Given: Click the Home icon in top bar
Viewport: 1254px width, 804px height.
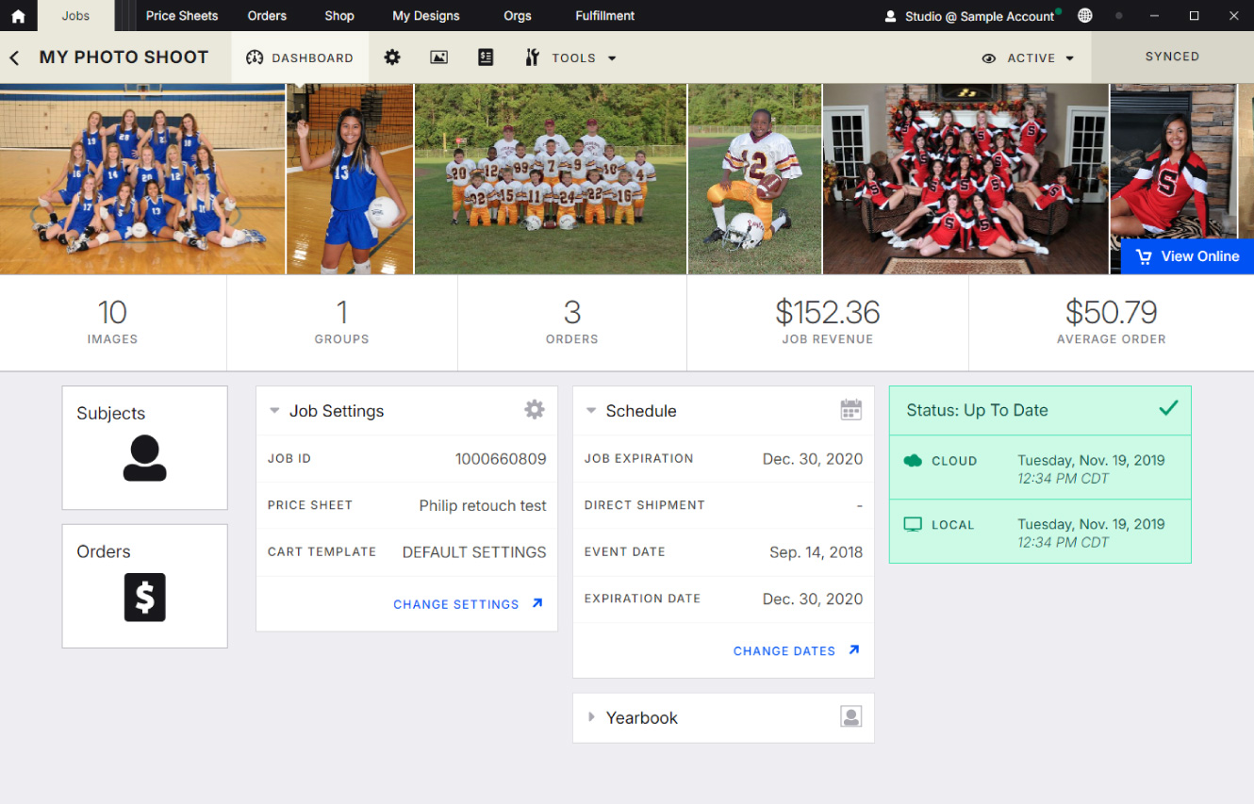Looking at the screenshot, I should coord(18,16).
